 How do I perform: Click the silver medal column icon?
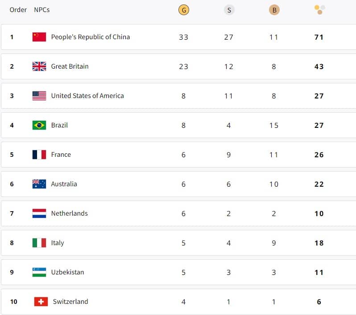(229, 10)
